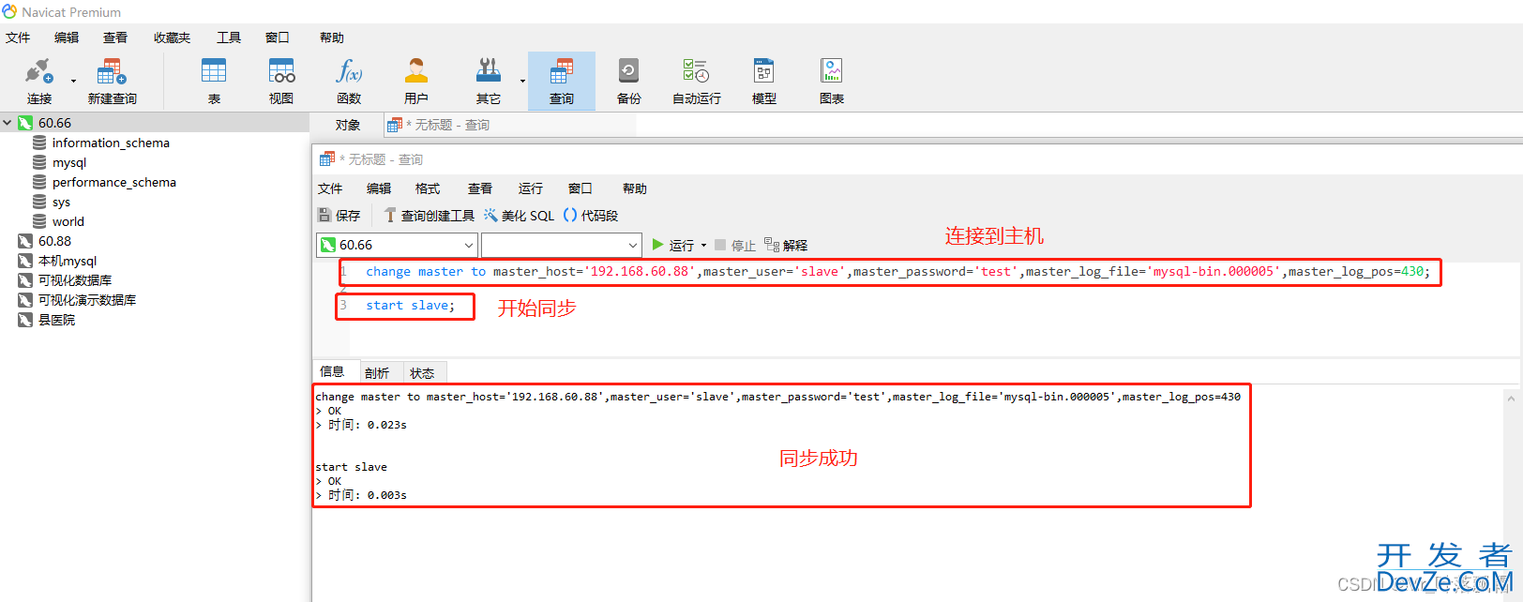This screenshot has width=1523, height=602.
Task: Switch to the 剖析 result tab
Action: click(x=377, y=373)
